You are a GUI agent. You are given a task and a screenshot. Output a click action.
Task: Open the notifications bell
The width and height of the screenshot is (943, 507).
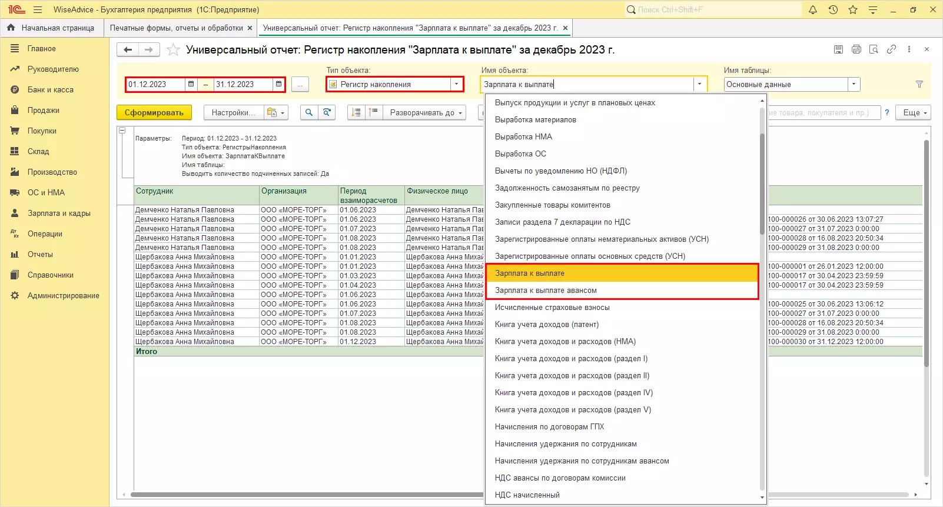click(x=813, y=10)
